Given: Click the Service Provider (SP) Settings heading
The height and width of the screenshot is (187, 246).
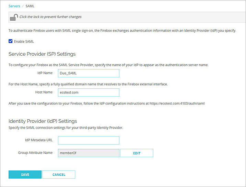Looking at the screenshot, I should 42,54.
